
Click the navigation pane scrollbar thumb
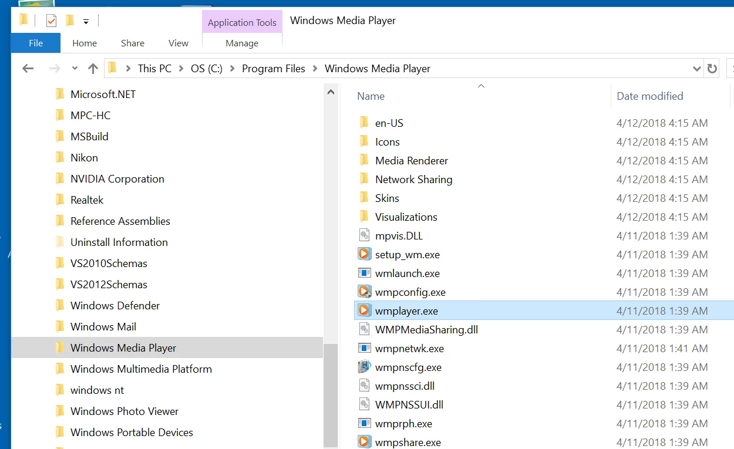coord(331,395)
